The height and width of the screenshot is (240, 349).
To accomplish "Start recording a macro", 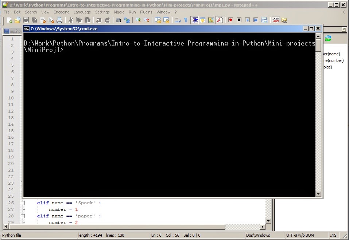I will tap(230, 20).
